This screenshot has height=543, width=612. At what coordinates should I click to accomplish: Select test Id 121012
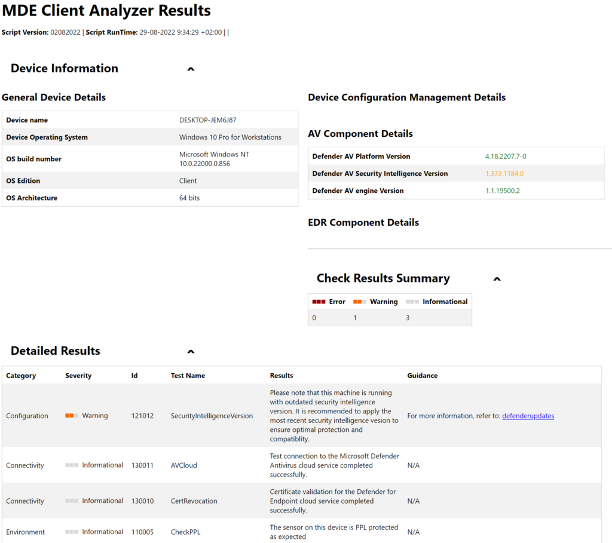point(142,416)
